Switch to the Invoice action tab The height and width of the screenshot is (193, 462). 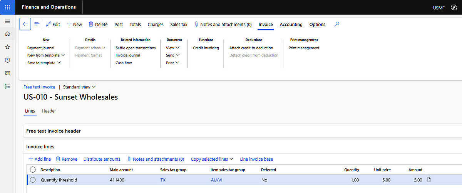point(266,24)
